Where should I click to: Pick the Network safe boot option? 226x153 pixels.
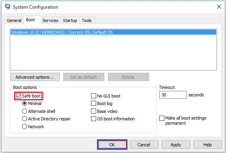[24, 127]
